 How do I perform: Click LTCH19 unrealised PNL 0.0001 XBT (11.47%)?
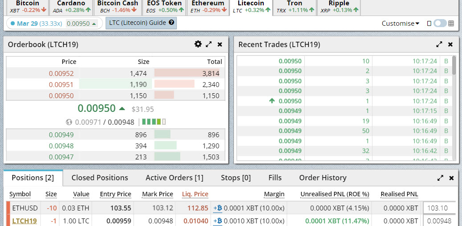(x=337, y=221)
